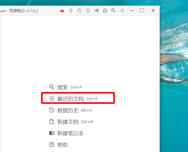This screenshot has height=152, width=188.
Task: Click the 思源笔记 v2.12.3 title text
Action: (24, 11)
